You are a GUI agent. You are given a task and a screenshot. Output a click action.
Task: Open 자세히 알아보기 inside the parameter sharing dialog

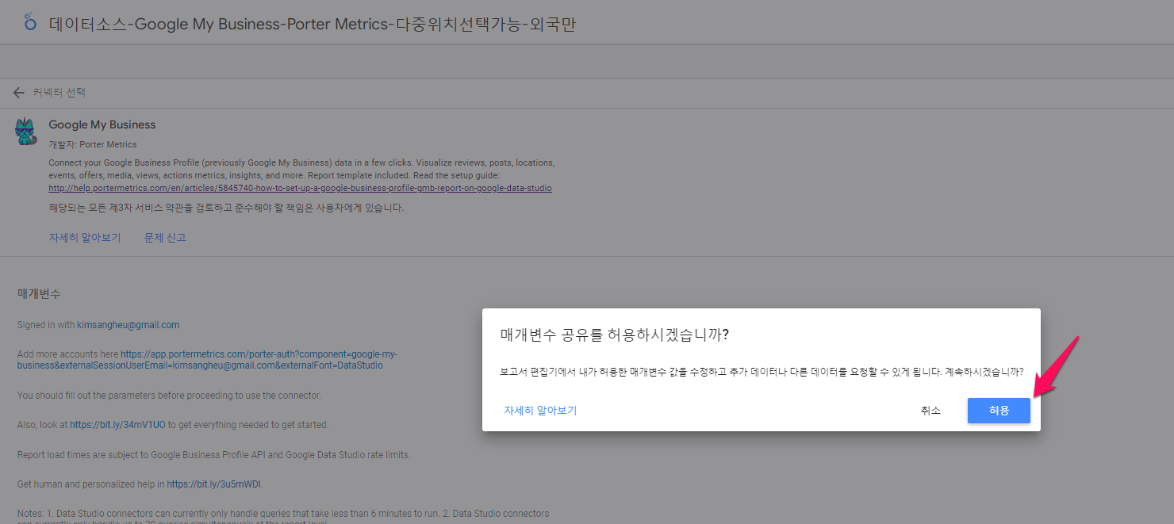point(540,410)
